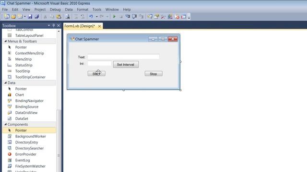
Task: Collapse the Menus & Toolbars section
Action: [5, 41]
